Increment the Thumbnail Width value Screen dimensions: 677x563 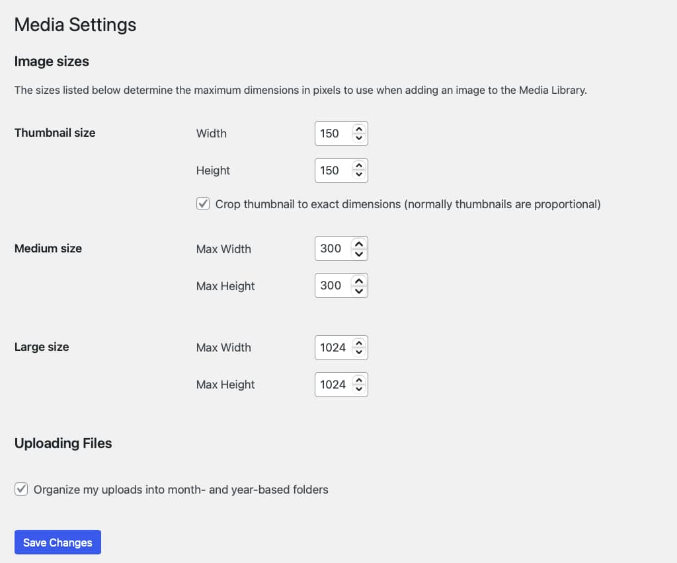(x=358, y=130)
